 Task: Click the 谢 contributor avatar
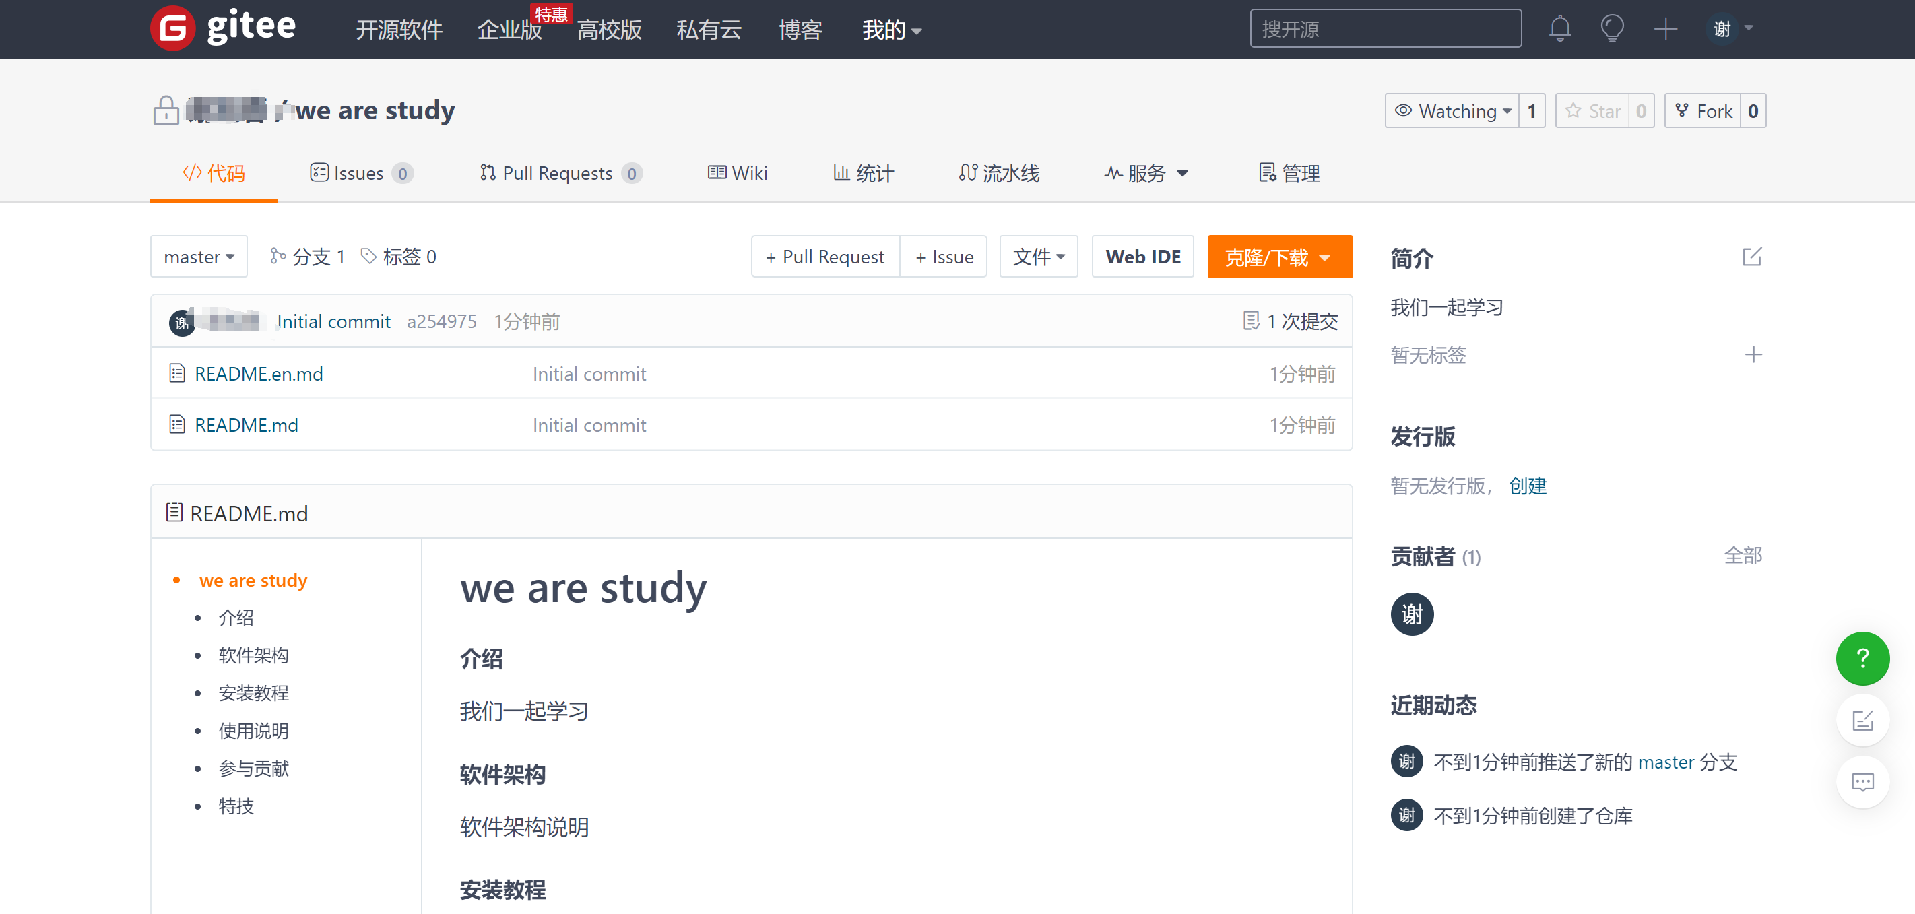1412,614
